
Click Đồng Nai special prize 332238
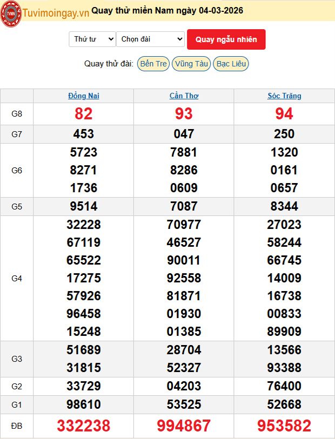coord(84,426)
